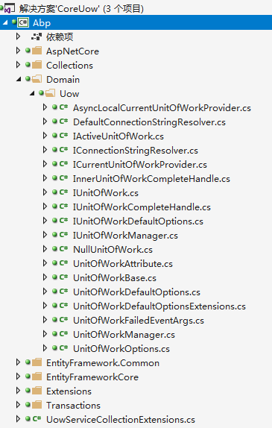Click the open Domain folder icon

pyautogui.click(x=37, y=79)
